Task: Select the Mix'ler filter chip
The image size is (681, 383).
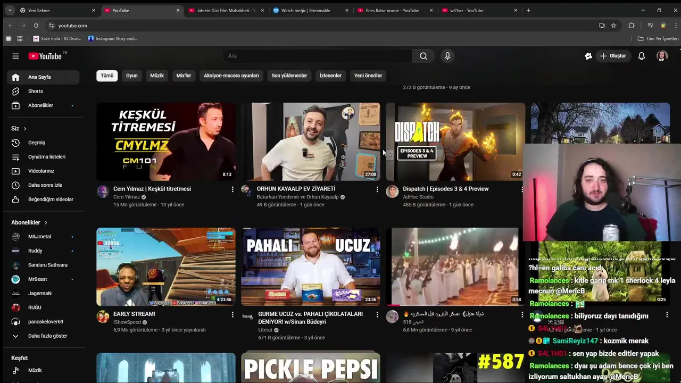Action: tap(184, 76)
